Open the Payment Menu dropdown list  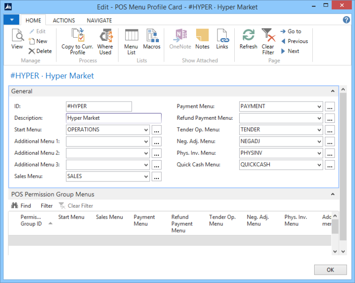coord(319,107)
